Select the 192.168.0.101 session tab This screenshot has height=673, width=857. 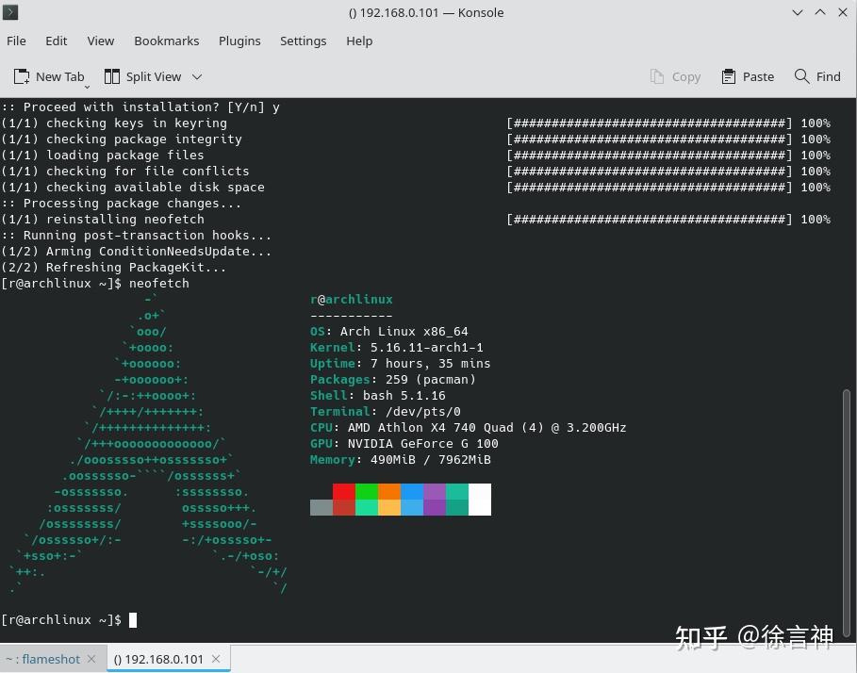tap(158, 659)
